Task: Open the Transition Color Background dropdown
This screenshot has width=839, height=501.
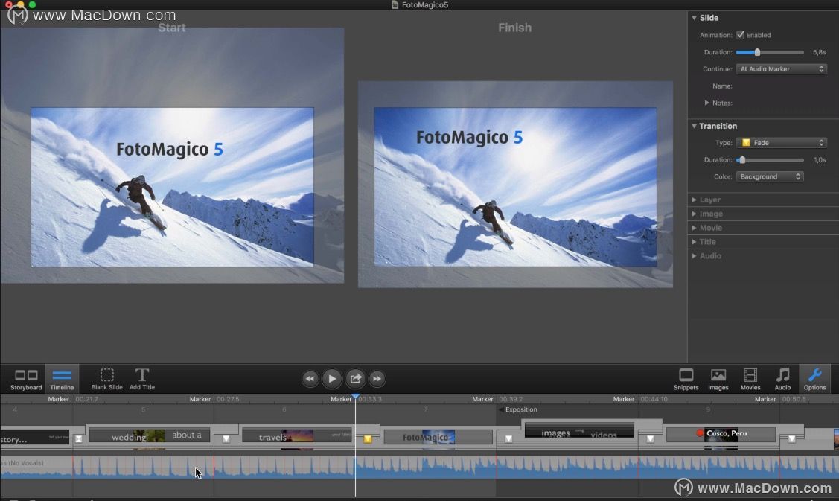Action: (770, 176)
